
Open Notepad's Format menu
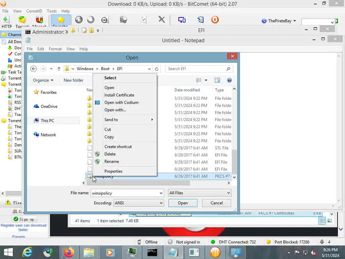click(x=55, y=49)
